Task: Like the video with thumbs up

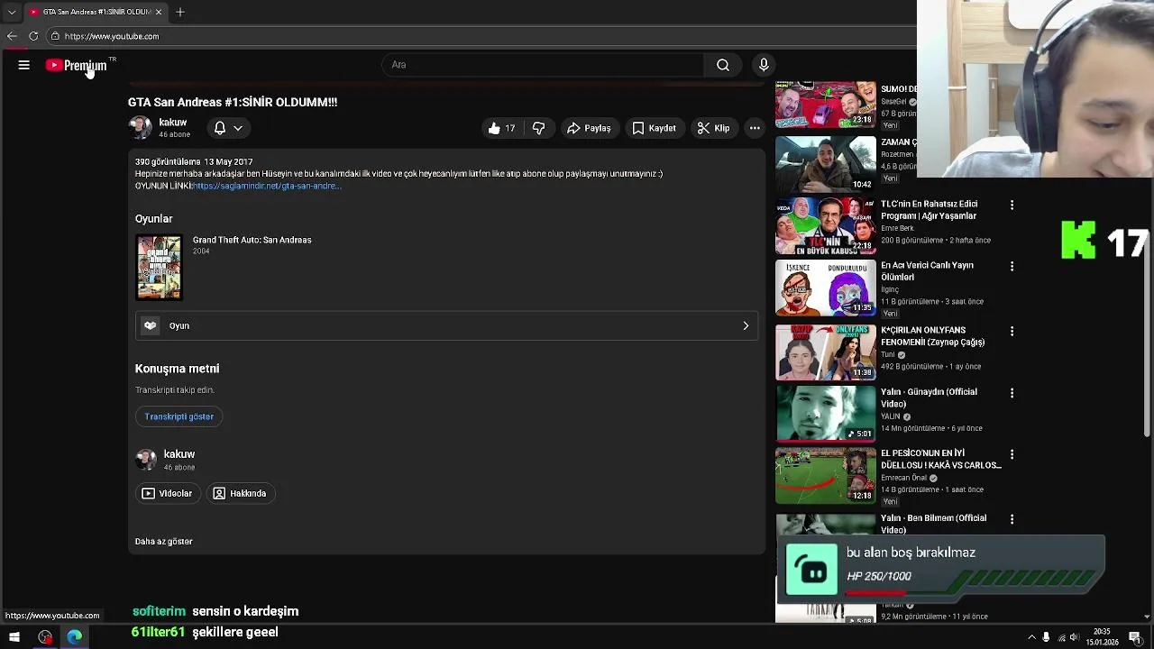Action: point(500,128)
